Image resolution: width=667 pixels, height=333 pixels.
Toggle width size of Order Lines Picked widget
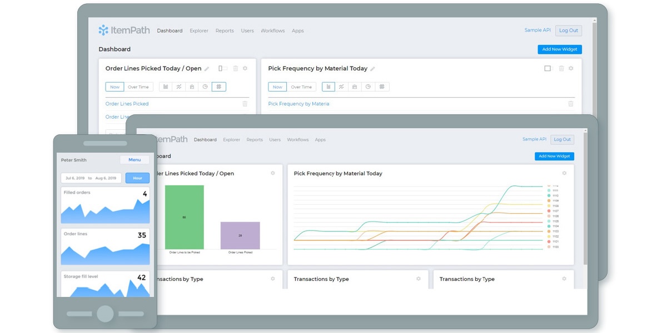point(222,68)
